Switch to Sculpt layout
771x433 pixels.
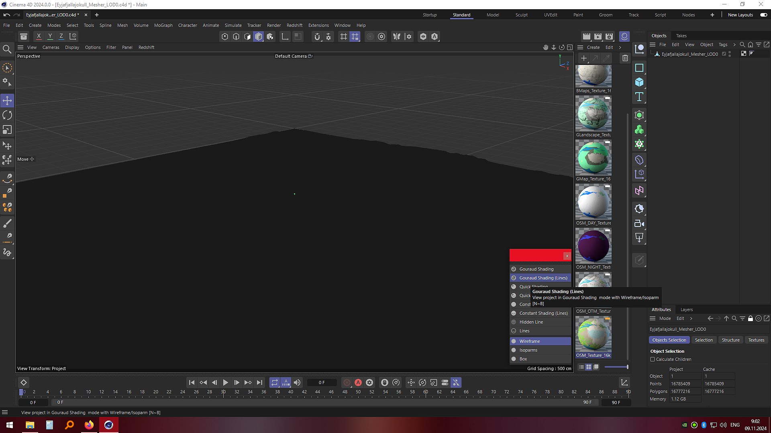coord(521,15)
